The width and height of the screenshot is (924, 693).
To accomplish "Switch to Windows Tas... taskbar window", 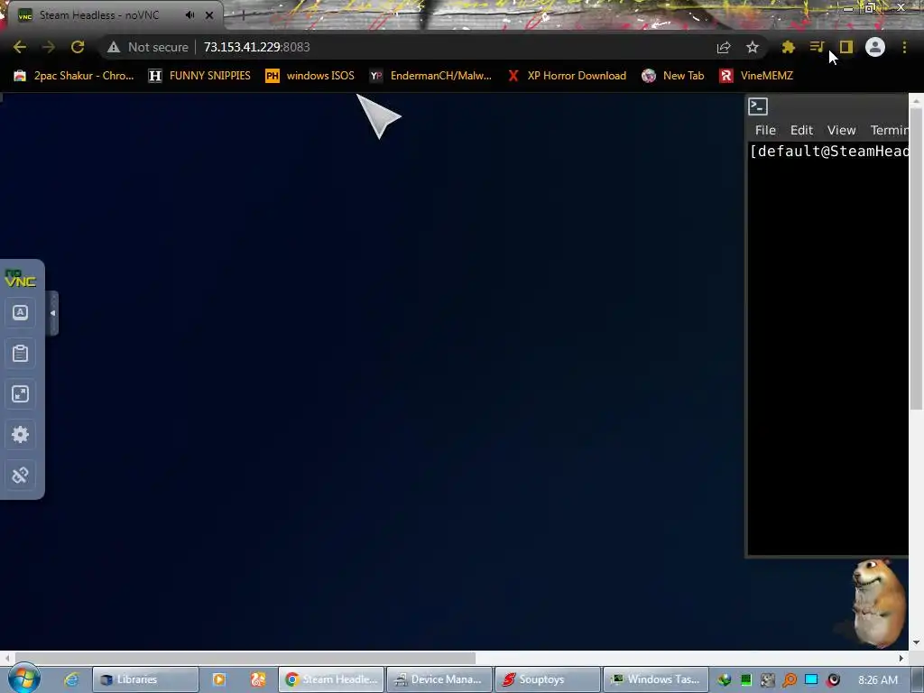I will click(x=656, y=679).
